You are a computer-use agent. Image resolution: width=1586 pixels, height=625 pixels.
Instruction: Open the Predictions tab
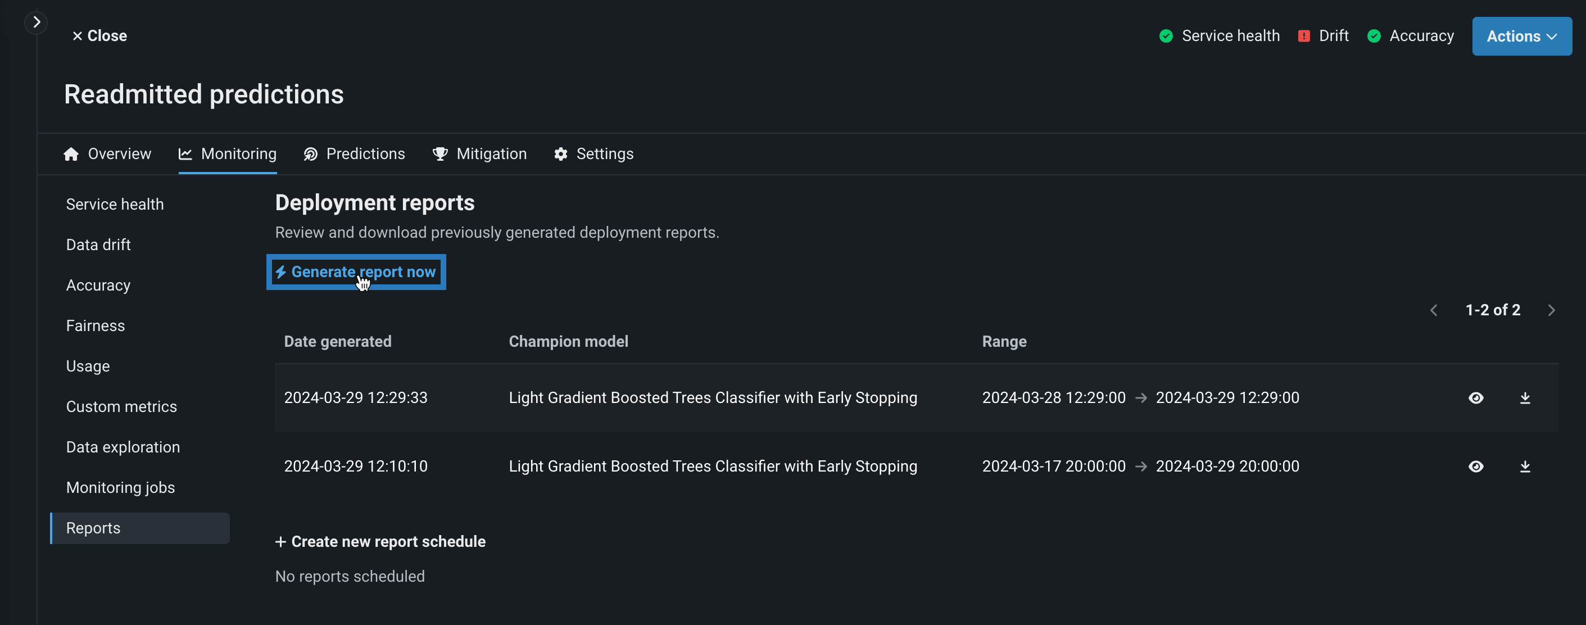[x=354, y=154]
